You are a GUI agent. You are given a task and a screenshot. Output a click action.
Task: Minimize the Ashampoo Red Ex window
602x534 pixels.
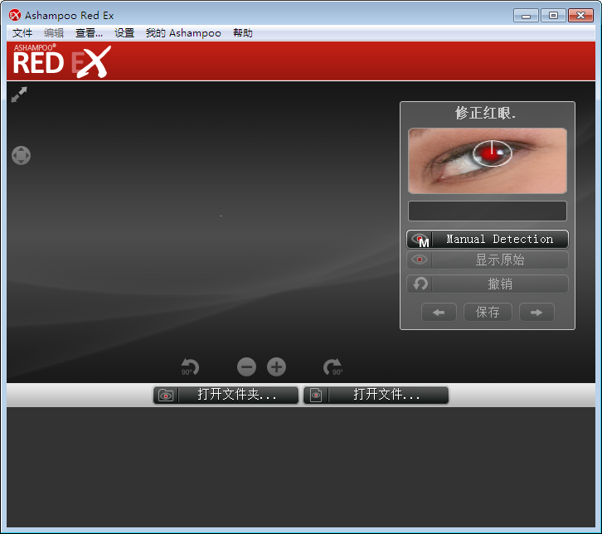[x=526, y=16]
